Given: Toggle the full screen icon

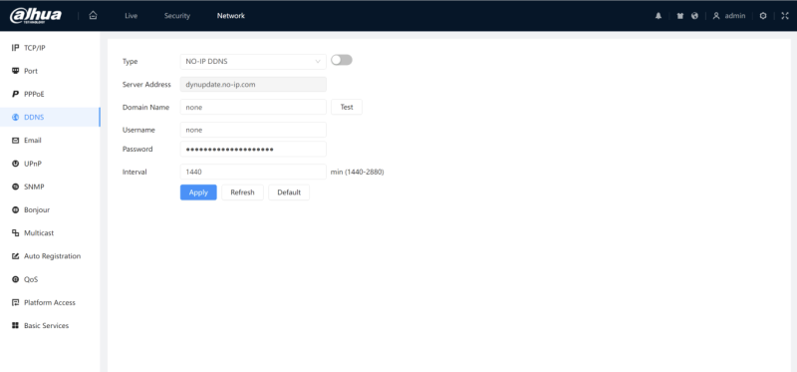Looking at the screenshot, I should (784, 16).
